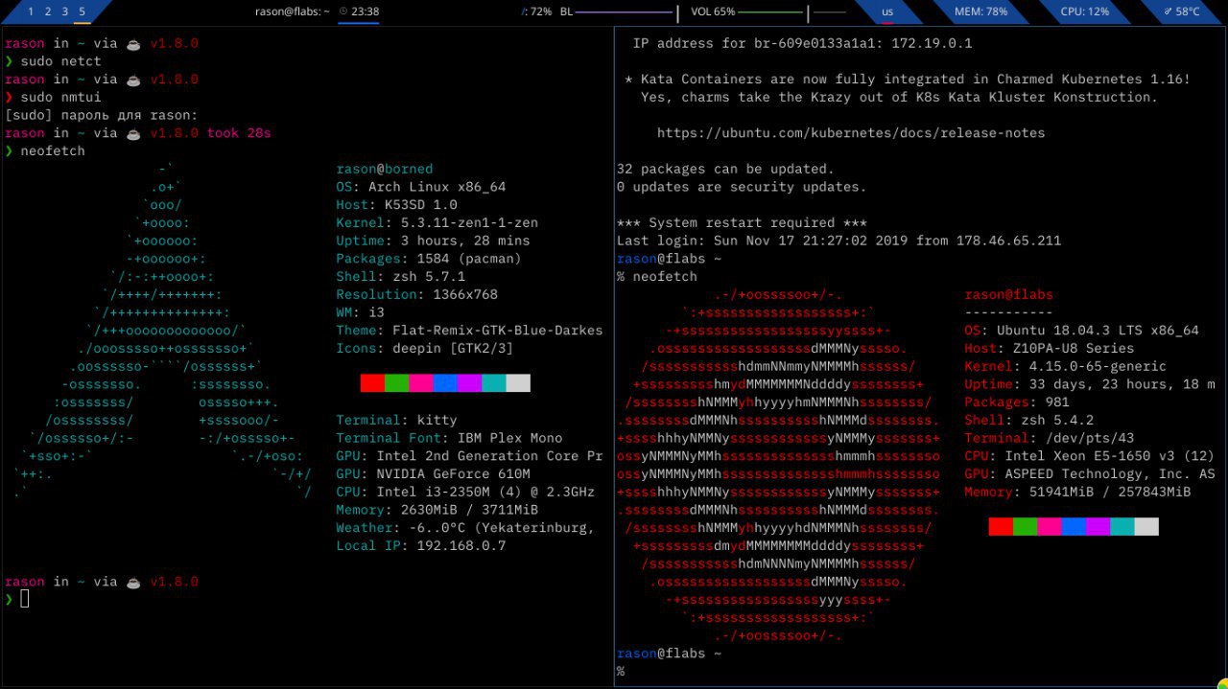Viewport: 1228px width, 689px height.
Task: Click 'Terminal: kitty' line
Action: click(396, 420)
